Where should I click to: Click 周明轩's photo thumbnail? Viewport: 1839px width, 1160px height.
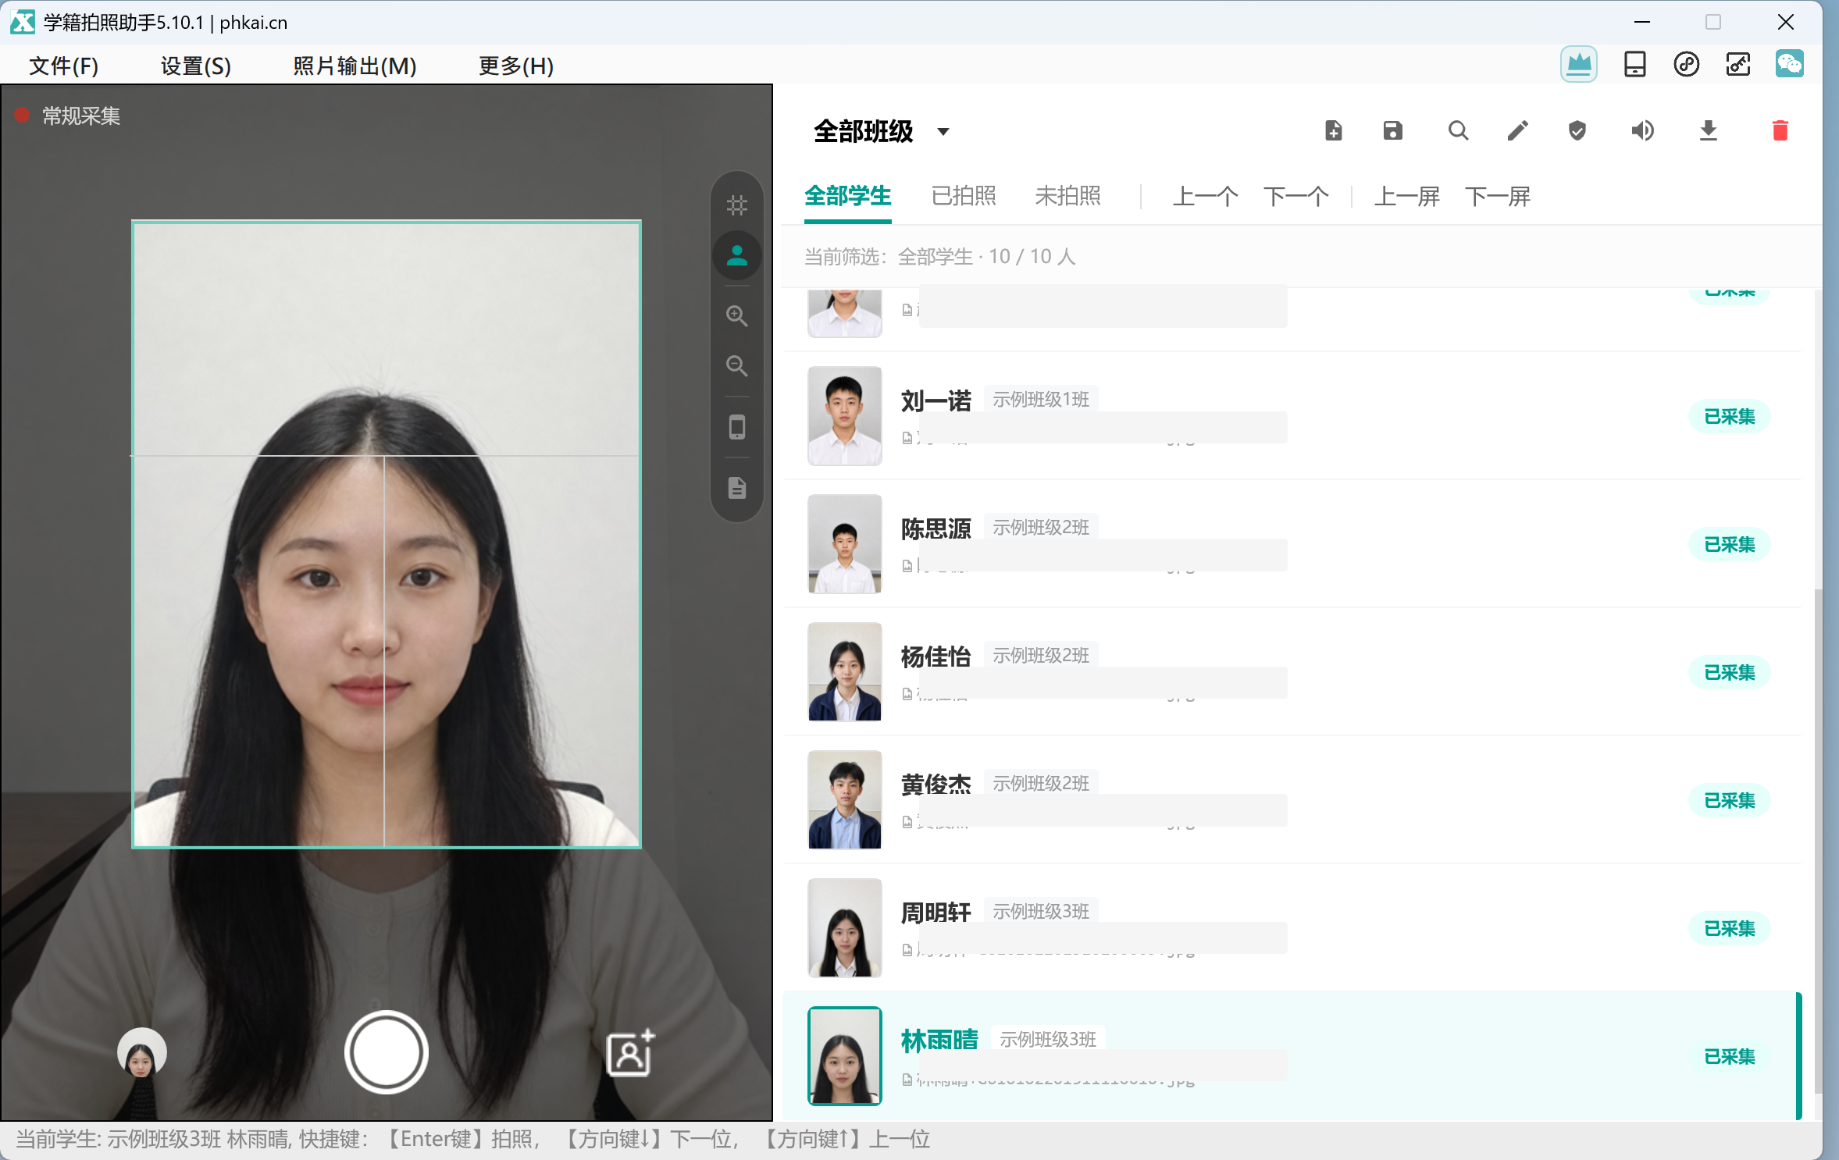(844, 928)
